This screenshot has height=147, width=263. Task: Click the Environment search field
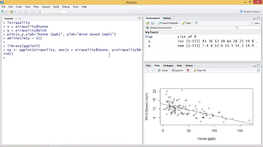point(247,28)
